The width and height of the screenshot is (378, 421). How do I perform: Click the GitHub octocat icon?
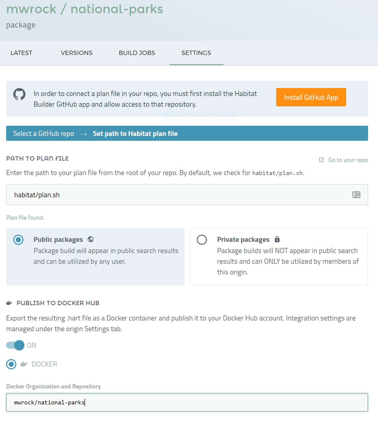(x=19, y=94)
